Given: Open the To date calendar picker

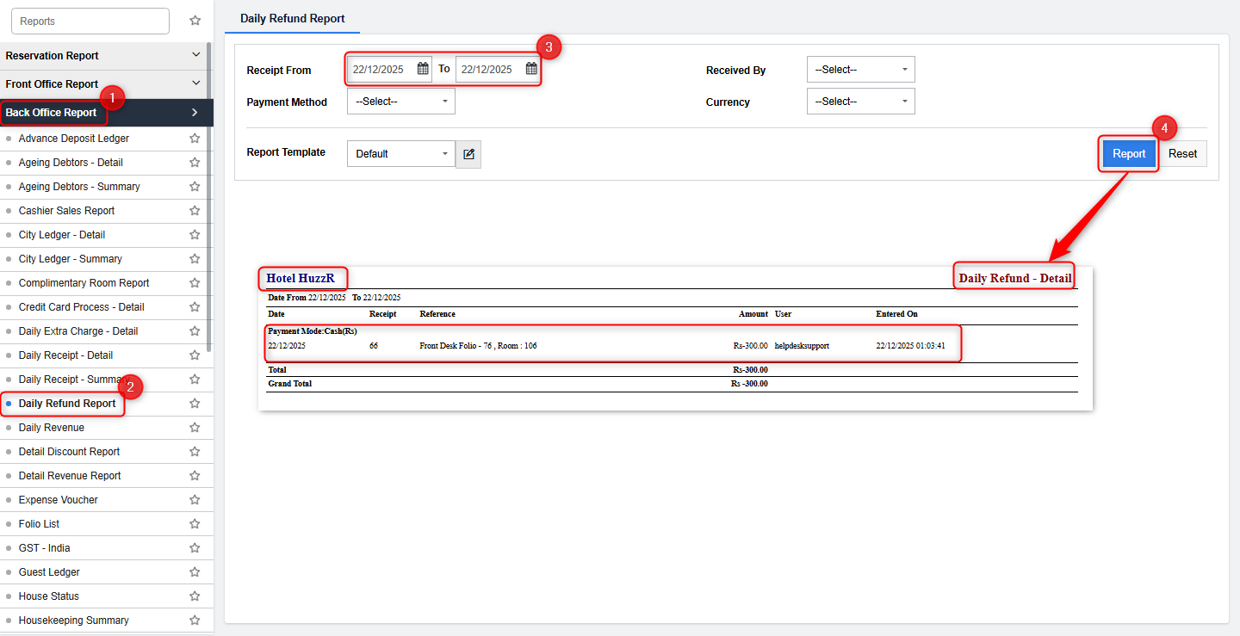Looking at the screenshot, I should click(531, 69).
